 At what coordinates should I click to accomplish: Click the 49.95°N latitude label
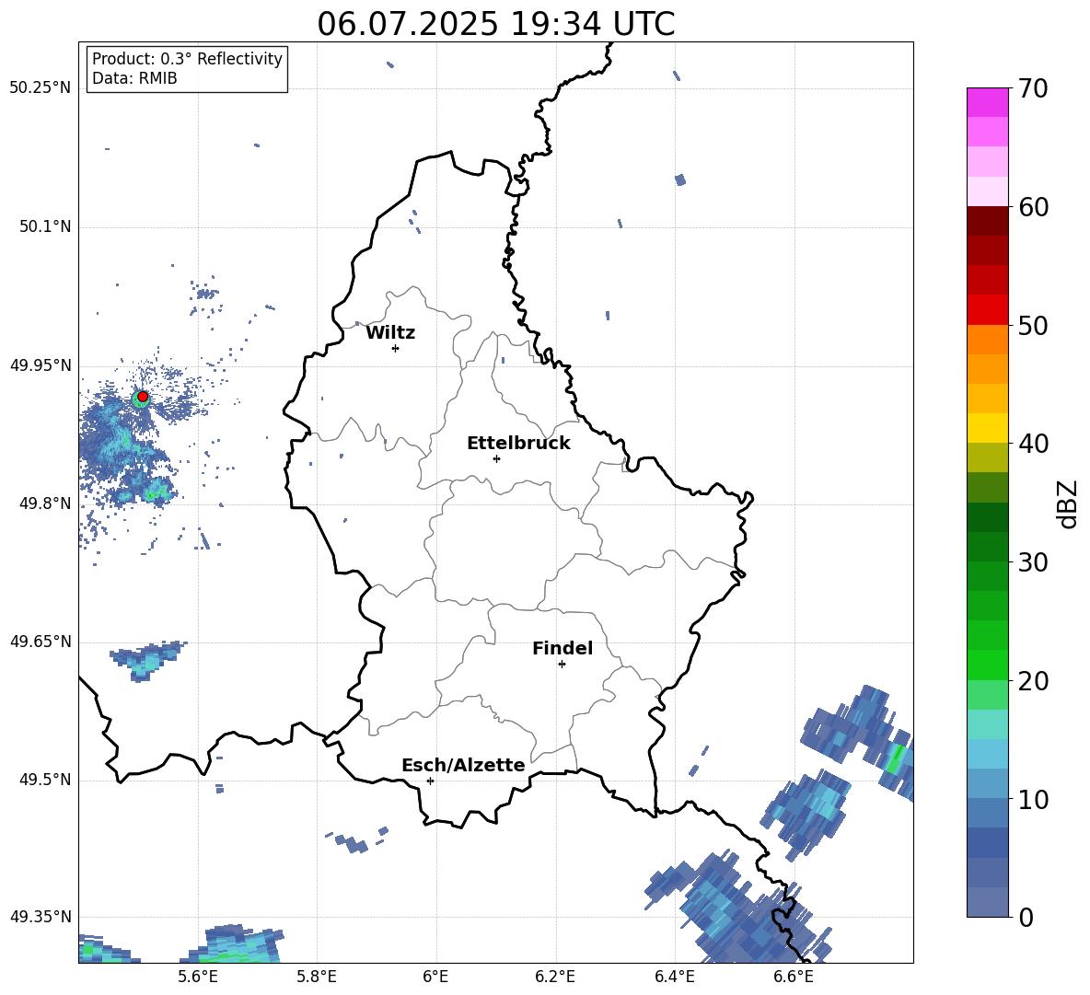41,364
